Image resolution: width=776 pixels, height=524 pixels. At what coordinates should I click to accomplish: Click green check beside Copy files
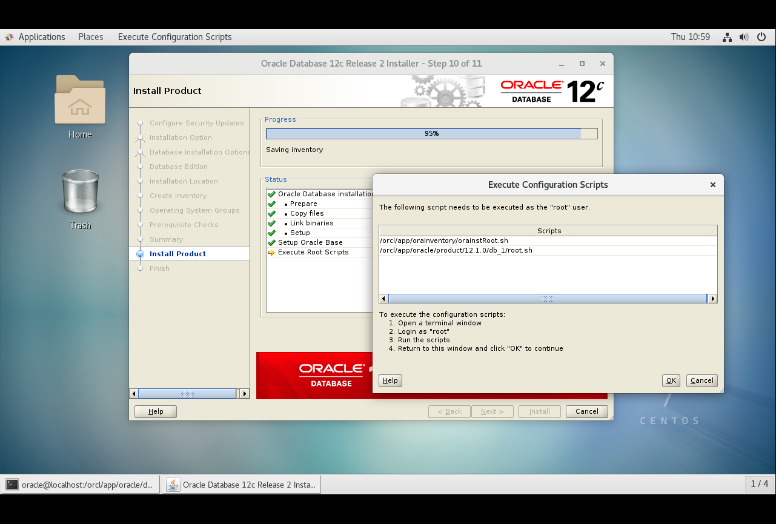pyautogui.click(x=271, y=213)
